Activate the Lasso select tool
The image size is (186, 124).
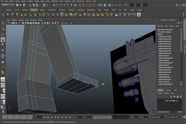click(3, 29)
